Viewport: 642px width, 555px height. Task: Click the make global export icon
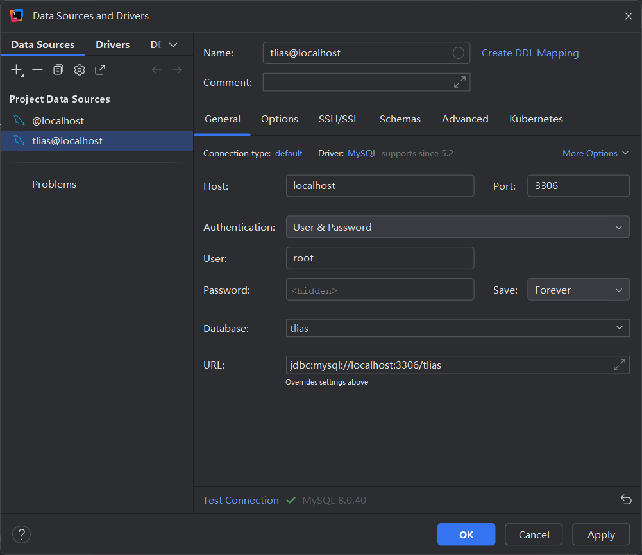coord(100,70)
